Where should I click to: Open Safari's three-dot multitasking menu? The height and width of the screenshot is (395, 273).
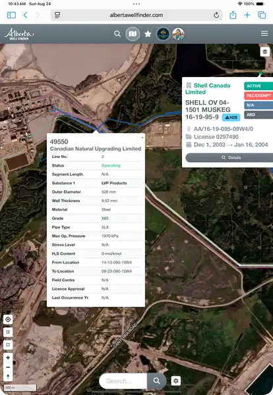(x=136, y=4)
